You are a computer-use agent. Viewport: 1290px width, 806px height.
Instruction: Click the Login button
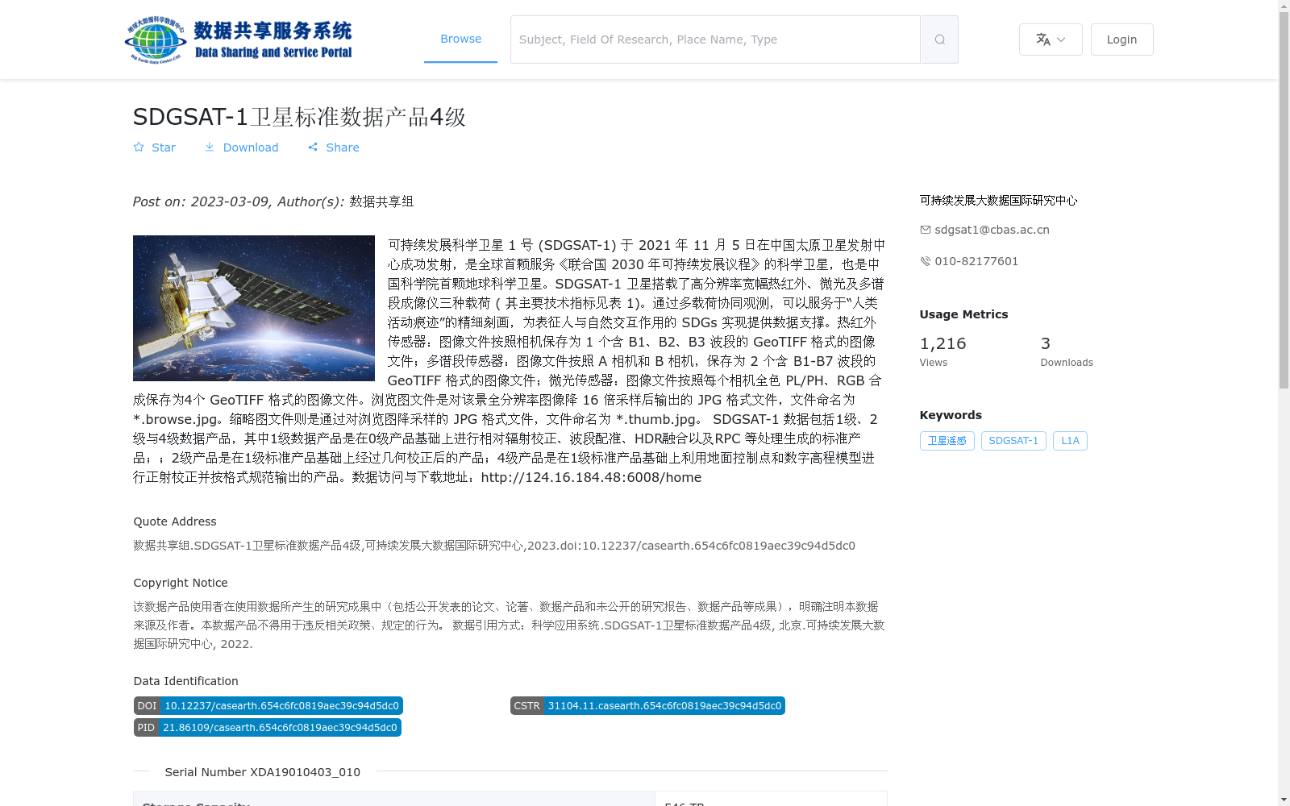click(x=1121, y=39)
